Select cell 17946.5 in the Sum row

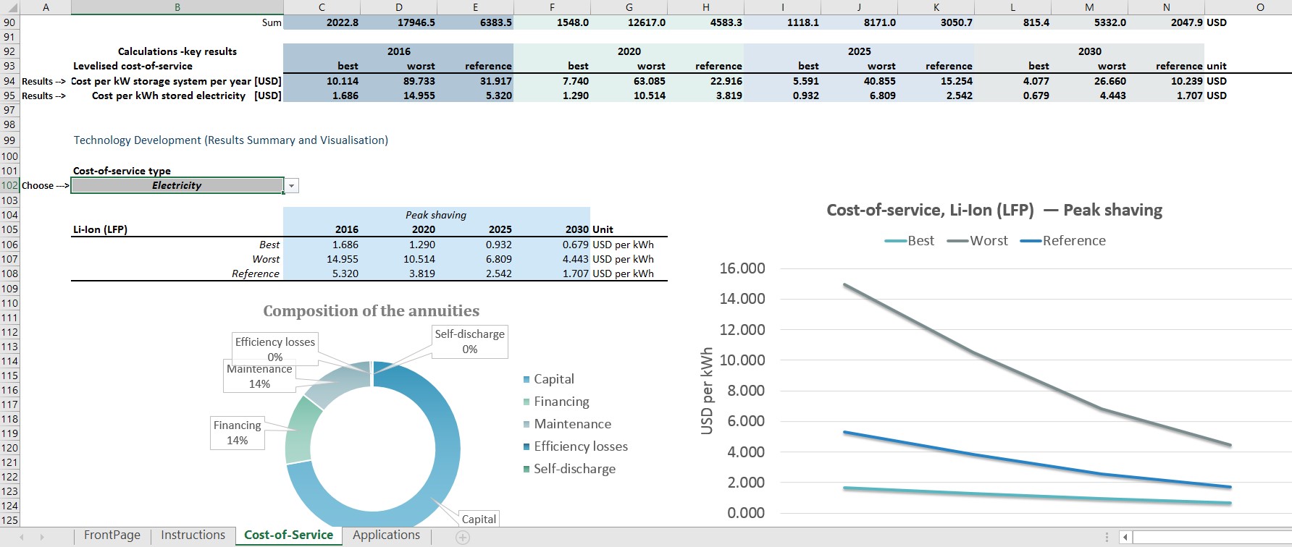click(399, 22)
